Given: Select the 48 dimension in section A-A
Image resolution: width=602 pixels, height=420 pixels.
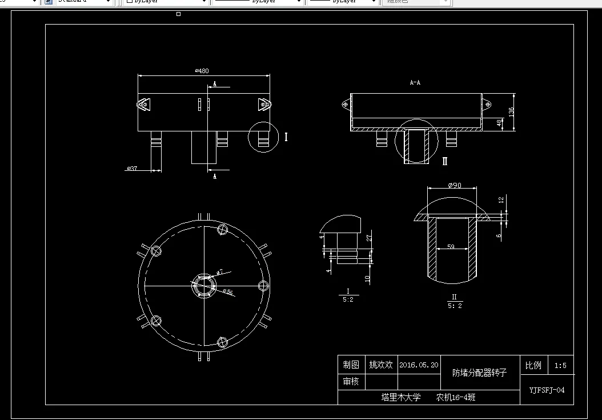Looking at the screenshot, I should pos(499,123).
